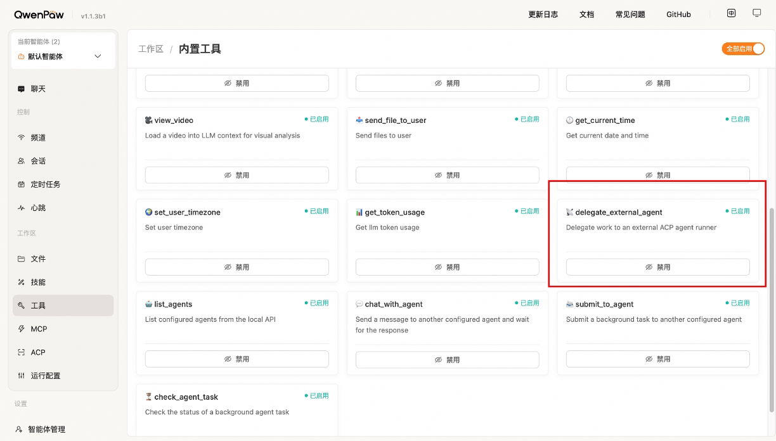Click the submit_to_agent tool icon
The height and width of the screenshot is (441, 776).
click(569, 304)
